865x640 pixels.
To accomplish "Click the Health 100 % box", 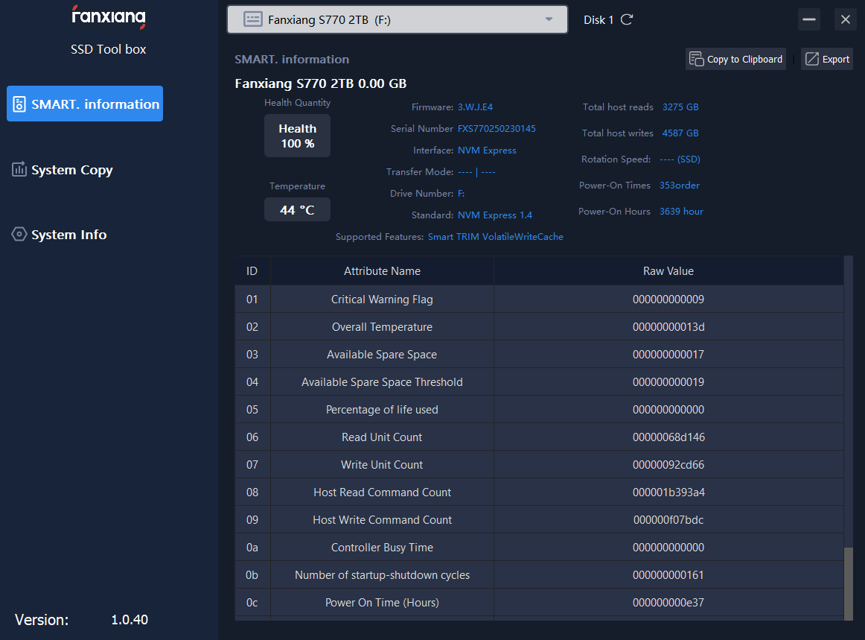I will (297, 136).
